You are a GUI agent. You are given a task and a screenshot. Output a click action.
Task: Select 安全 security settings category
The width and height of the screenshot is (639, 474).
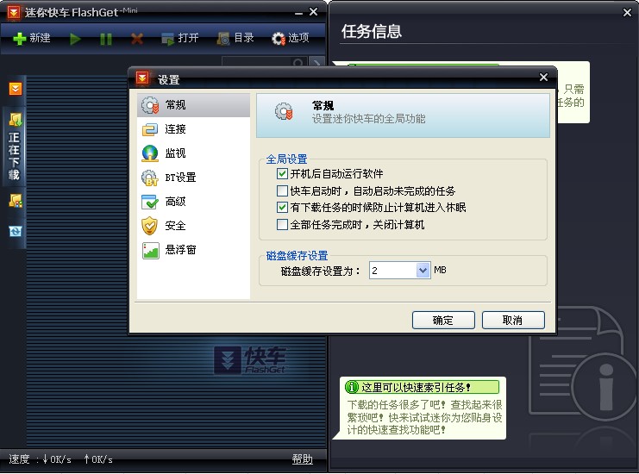coord(193,226)
